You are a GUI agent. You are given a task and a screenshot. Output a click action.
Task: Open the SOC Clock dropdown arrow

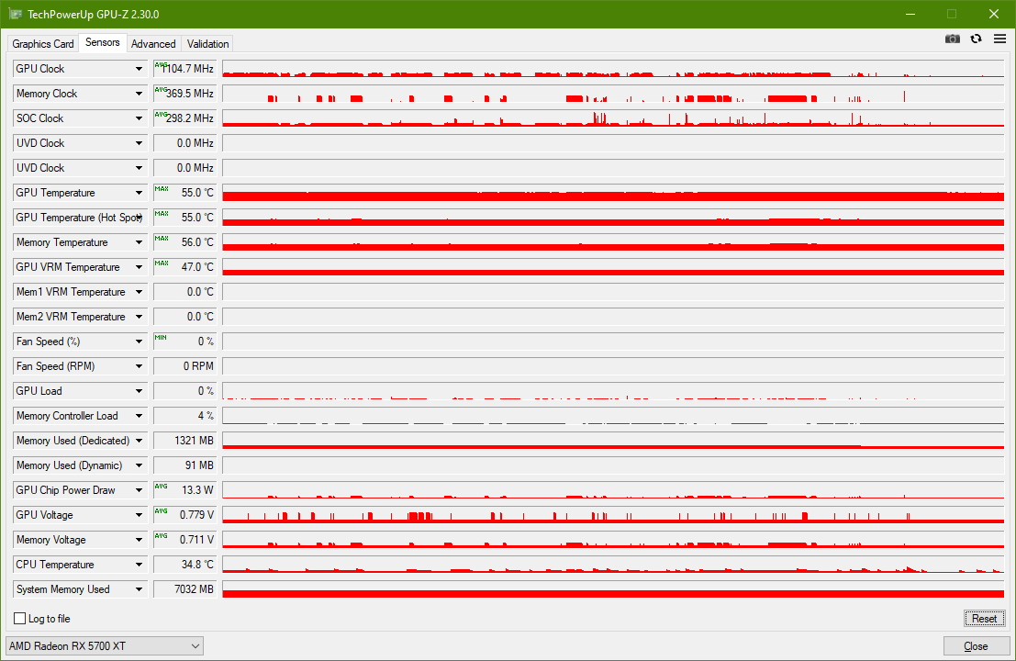(x=139, y=118)
